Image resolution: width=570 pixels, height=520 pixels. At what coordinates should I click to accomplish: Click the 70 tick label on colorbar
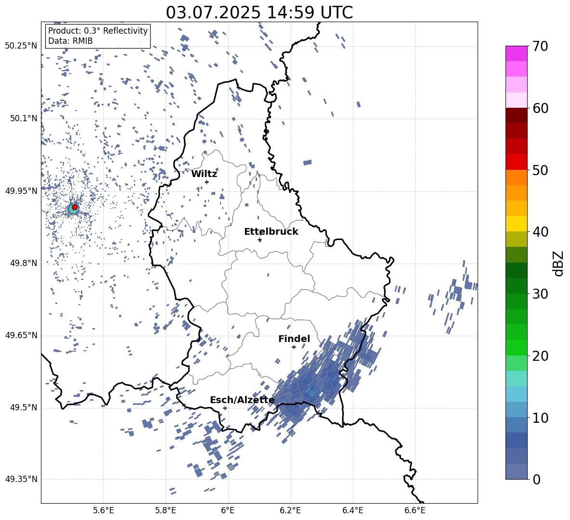pyautogui.click(x=540, y=46)
